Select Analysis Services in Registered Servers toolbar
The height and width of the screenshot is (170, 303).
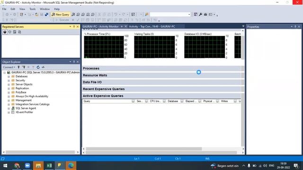click(x=9, y=32)
